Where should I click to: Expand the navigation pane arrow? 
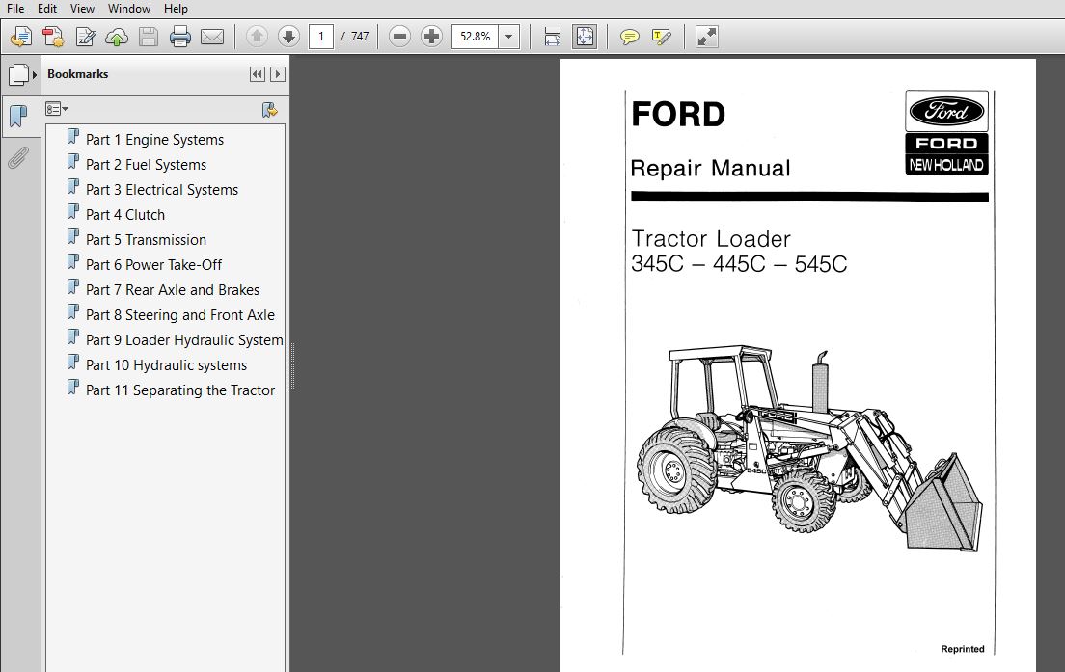click(x=34, y=74)
